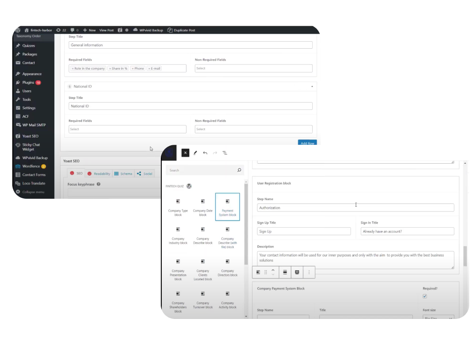Click Duplicate Post in admin bar

click(x=181, y=30)
